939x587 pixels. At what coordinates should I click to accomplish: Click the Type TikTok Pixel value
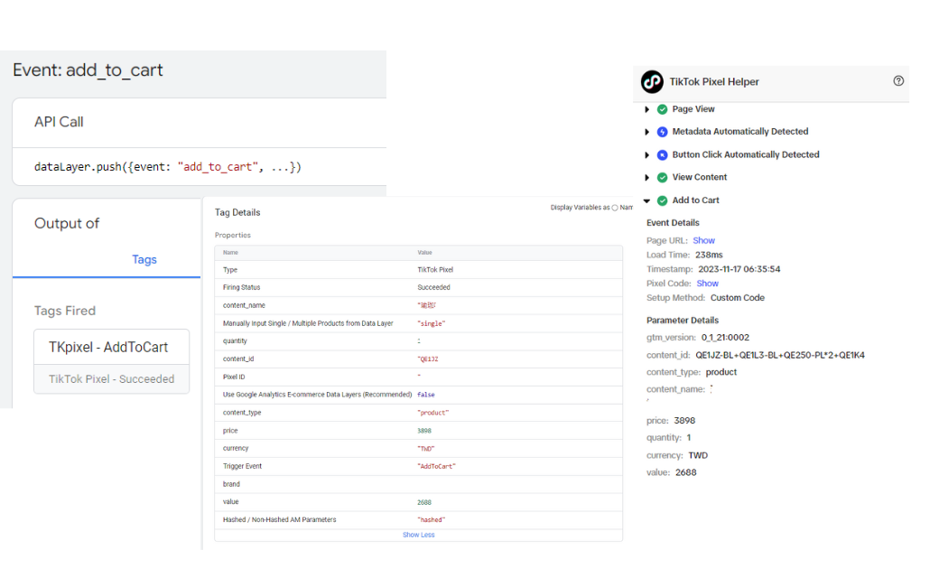pyautogui.click(x=435, y=270)
